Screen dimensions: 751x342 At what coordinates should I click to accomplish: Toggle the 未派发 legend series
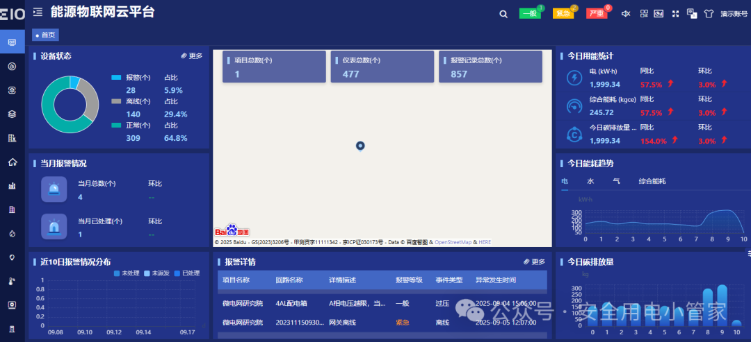pyautogui.click(x=156, y=273)
